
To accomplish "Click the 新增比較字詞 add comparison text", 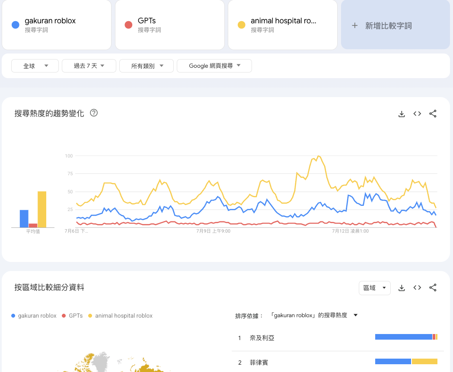I will (x=389, y=25).
